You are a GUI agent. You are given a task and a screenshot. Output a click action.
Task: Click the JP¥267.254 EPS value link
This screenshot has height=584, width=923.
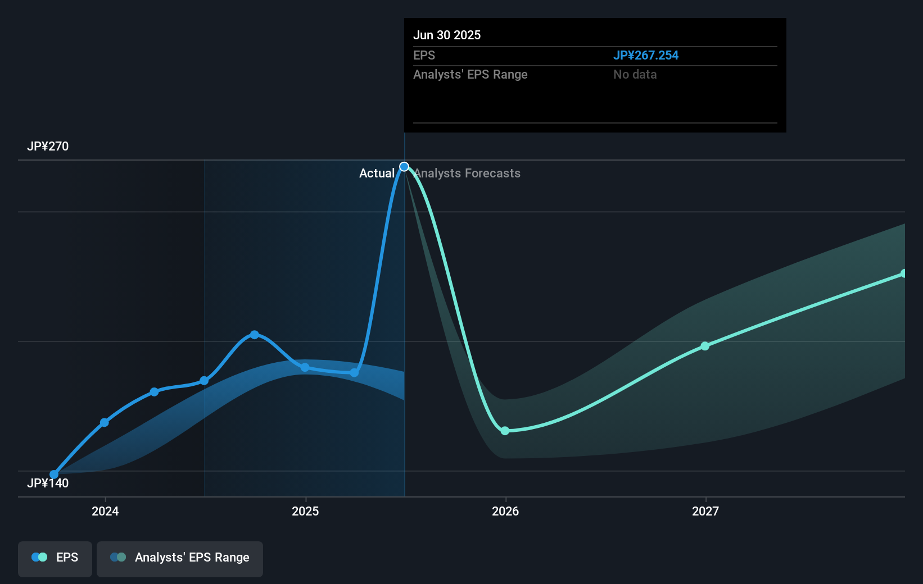coord(646,56)
